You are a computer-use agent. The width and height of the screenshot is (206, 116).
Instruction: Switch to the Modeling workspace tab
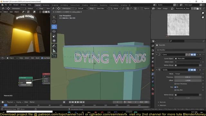[46, 5]
